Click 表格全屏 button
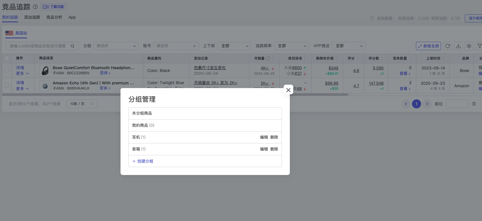The height and width of the screenshot is (221, 482). 428,46
